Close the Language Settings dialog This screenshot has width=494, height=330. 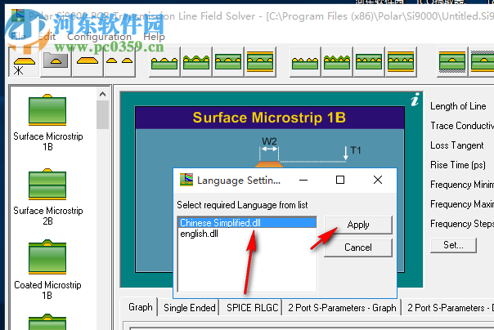tap(378, 180)
